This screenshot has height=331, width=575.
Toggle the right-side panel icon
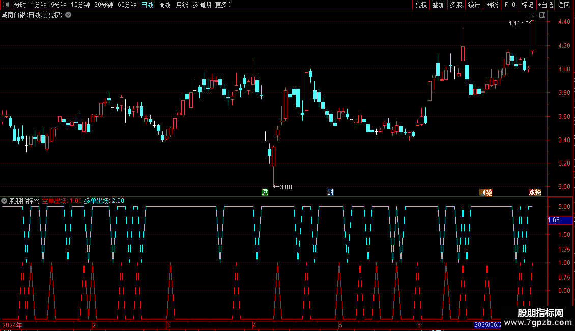tap(542, 15)
